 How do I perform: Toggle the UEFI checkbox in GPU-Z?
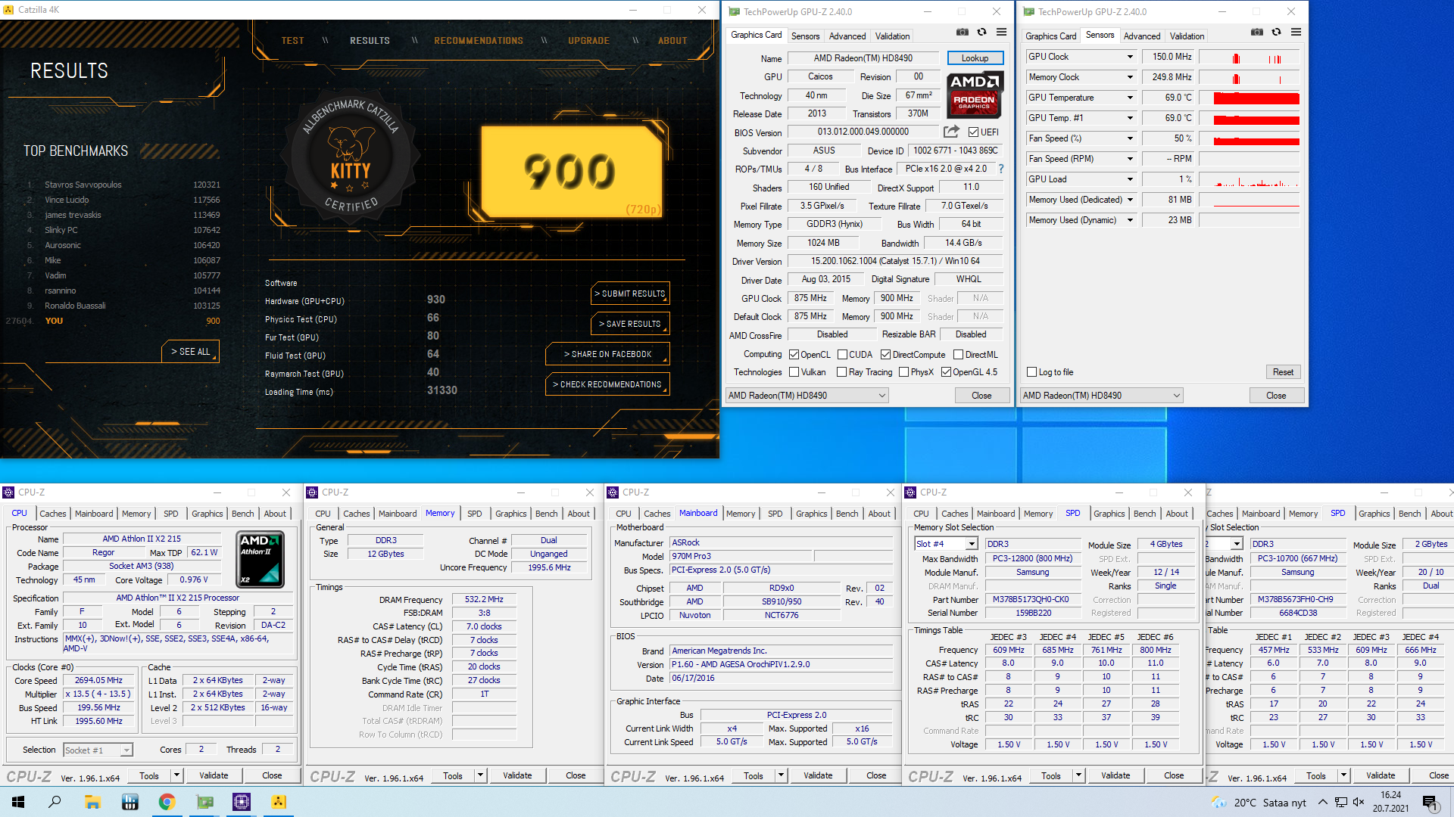click(x=973, y=132)
